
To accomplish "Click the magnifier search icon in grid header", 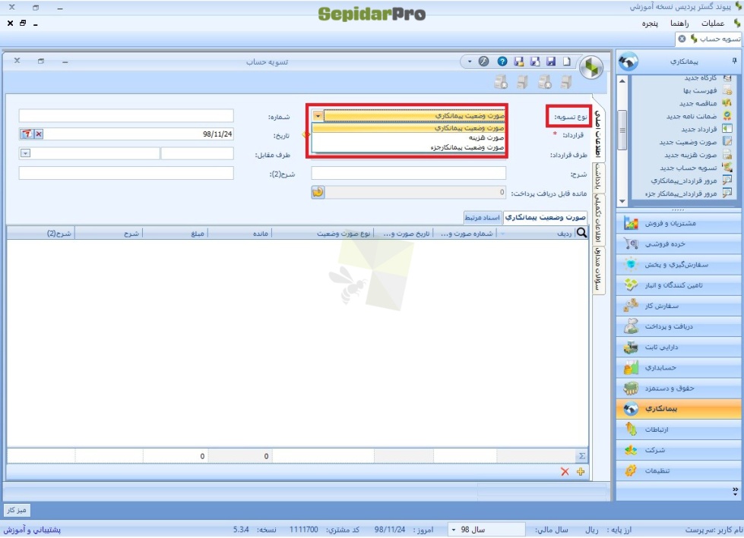I will (x=581, y=232).
